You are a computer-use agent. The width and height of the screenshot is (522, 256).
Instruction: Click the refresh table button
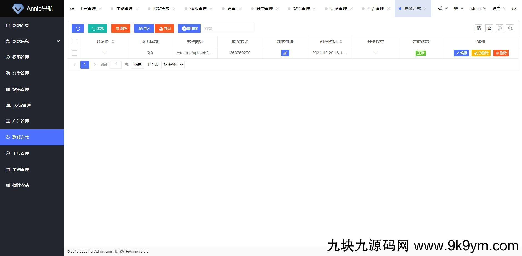point(78,29)
